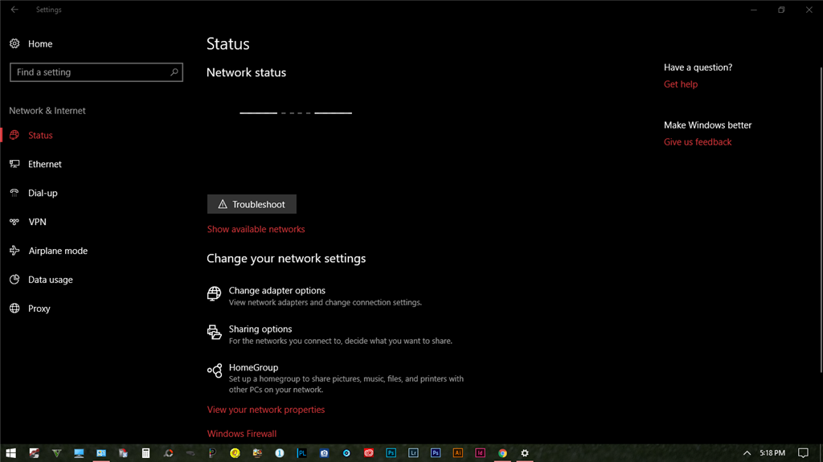Open the Calculator taskbar icon
This screenshot has height=462, width=823.
pos(145,452)
